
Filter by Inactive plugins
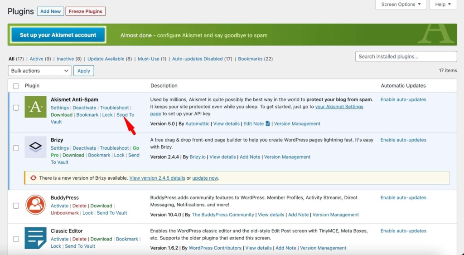(65, 59)
